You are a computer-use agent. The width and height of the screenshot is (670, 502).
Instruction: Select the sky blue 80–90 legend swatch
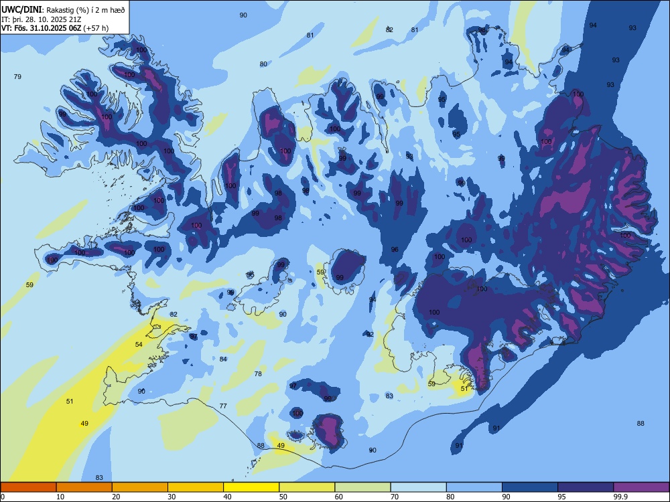(x=474, y=487)
